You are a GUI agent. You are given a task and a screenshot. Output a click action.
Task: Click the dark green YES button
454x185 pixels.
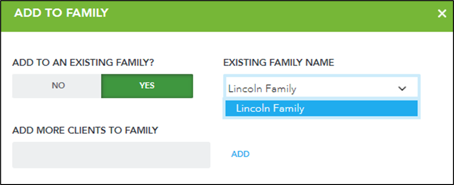[x=147, y=86]
